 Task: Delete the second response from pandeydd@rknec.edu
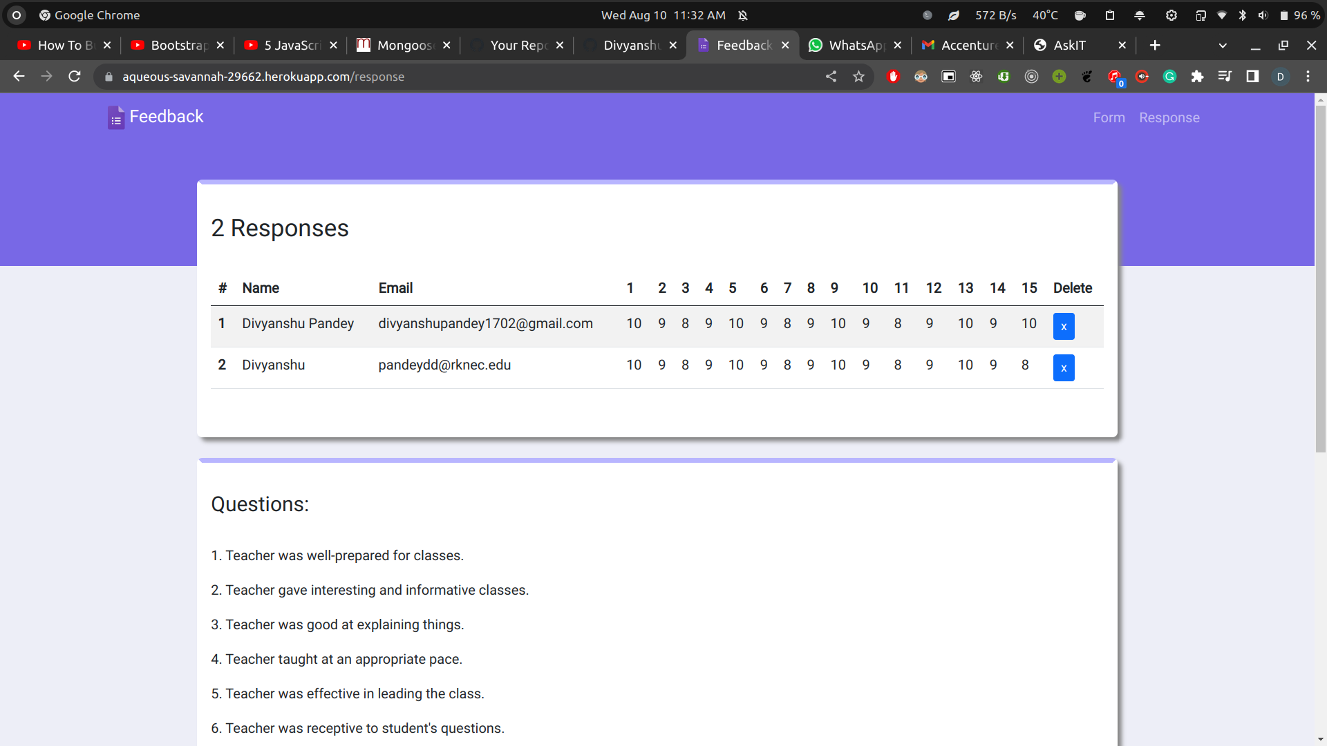coord(1064,367)
